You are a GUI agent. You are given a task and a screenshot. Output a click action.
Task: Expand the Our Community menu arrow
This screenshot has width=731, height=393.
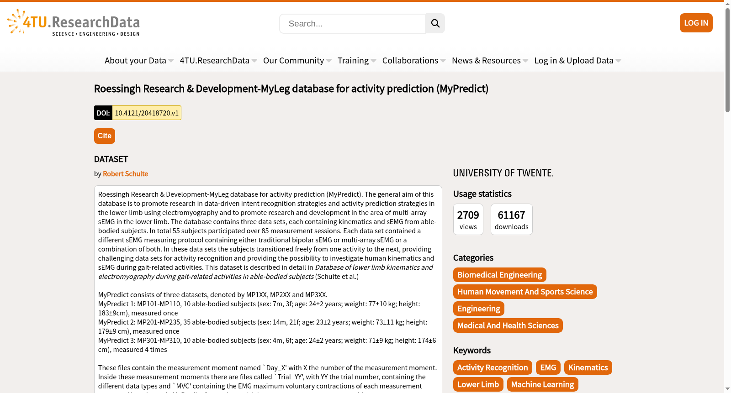[x=329, y=61]
